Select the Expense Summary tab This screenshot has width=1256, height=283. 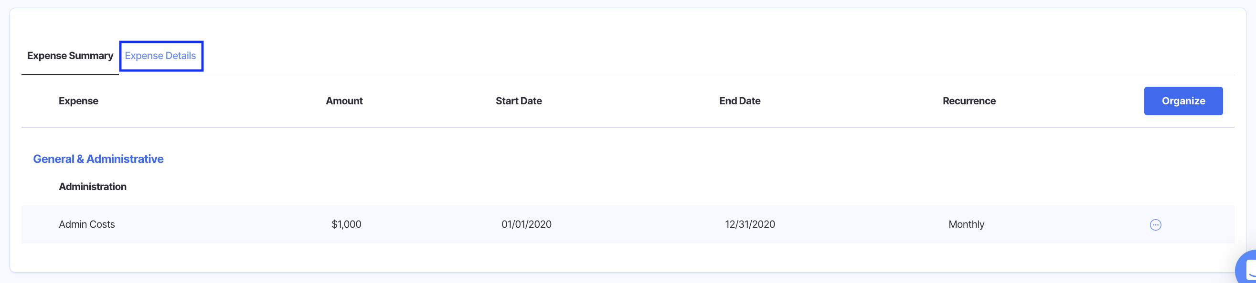point(70,56)
